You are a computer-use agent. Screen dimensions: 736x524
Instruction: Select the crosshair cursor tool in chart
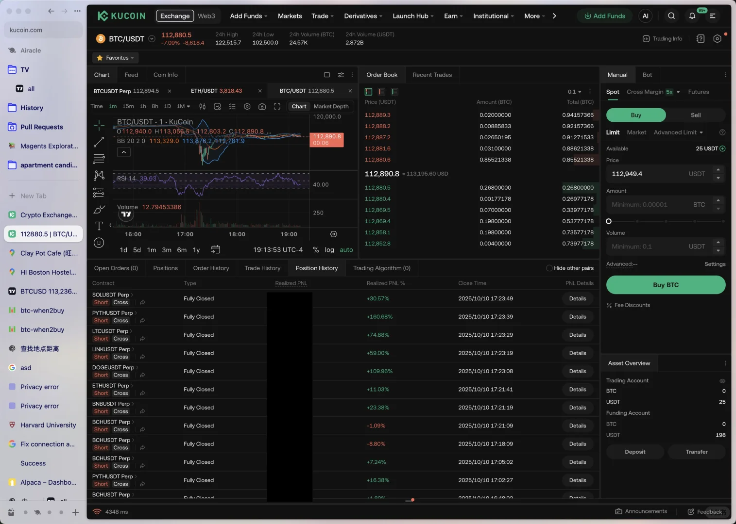99,126
